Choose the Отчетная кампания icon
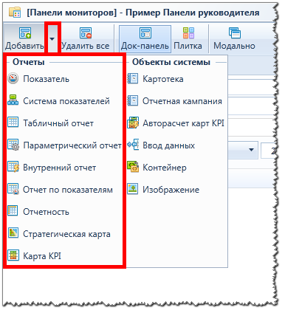Viewport: 285px width, 313px height. click(133, 100)
